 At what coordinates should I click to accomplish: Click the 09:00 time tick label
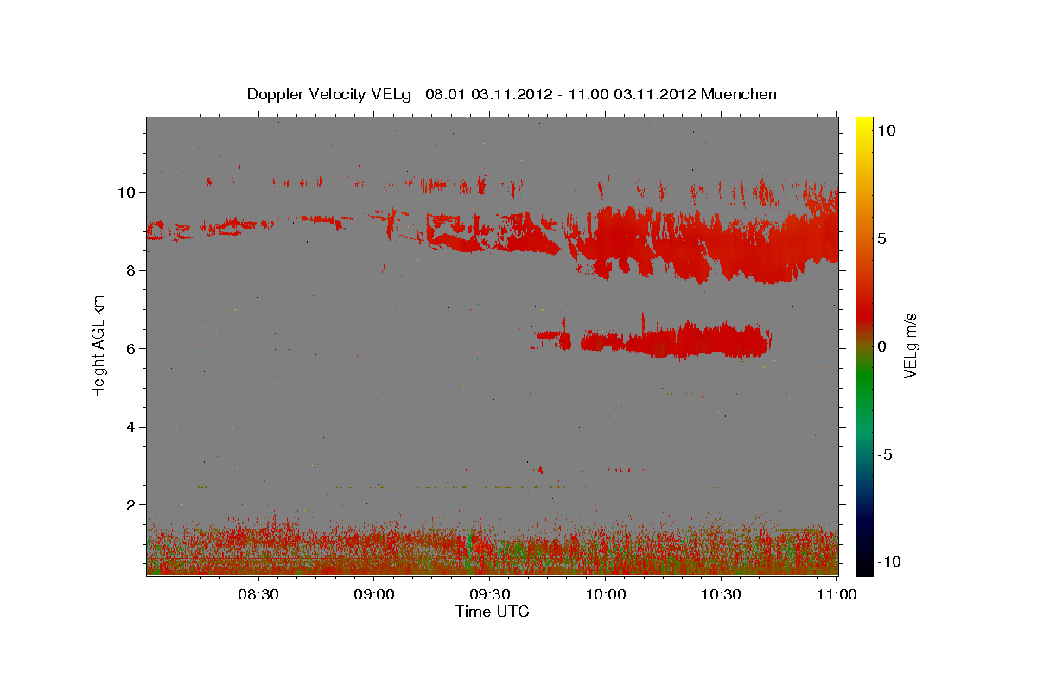pyautogui.click(x=373, y=594)
